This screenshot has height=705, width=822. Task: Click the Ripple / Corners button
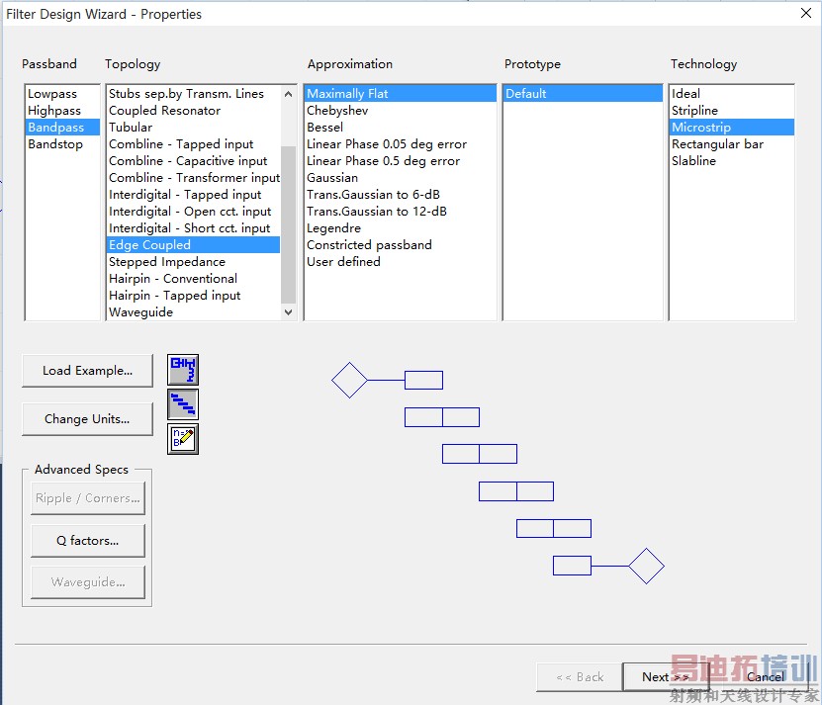88,498
